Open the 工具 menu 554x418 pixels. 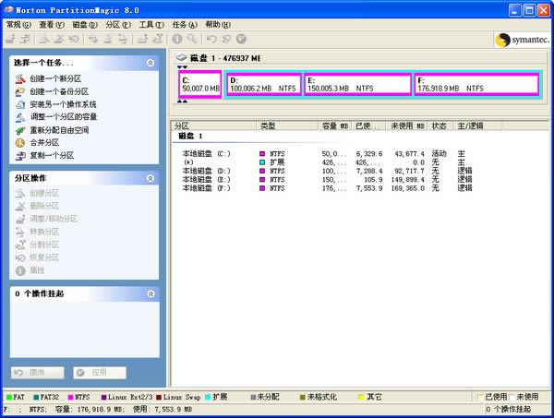pos(151,24)
